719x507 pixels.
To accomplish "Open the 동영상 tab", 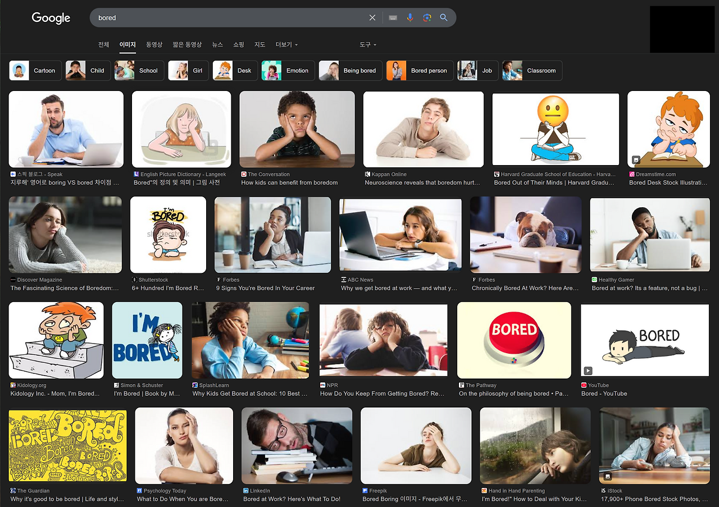I will click(154, 44).
